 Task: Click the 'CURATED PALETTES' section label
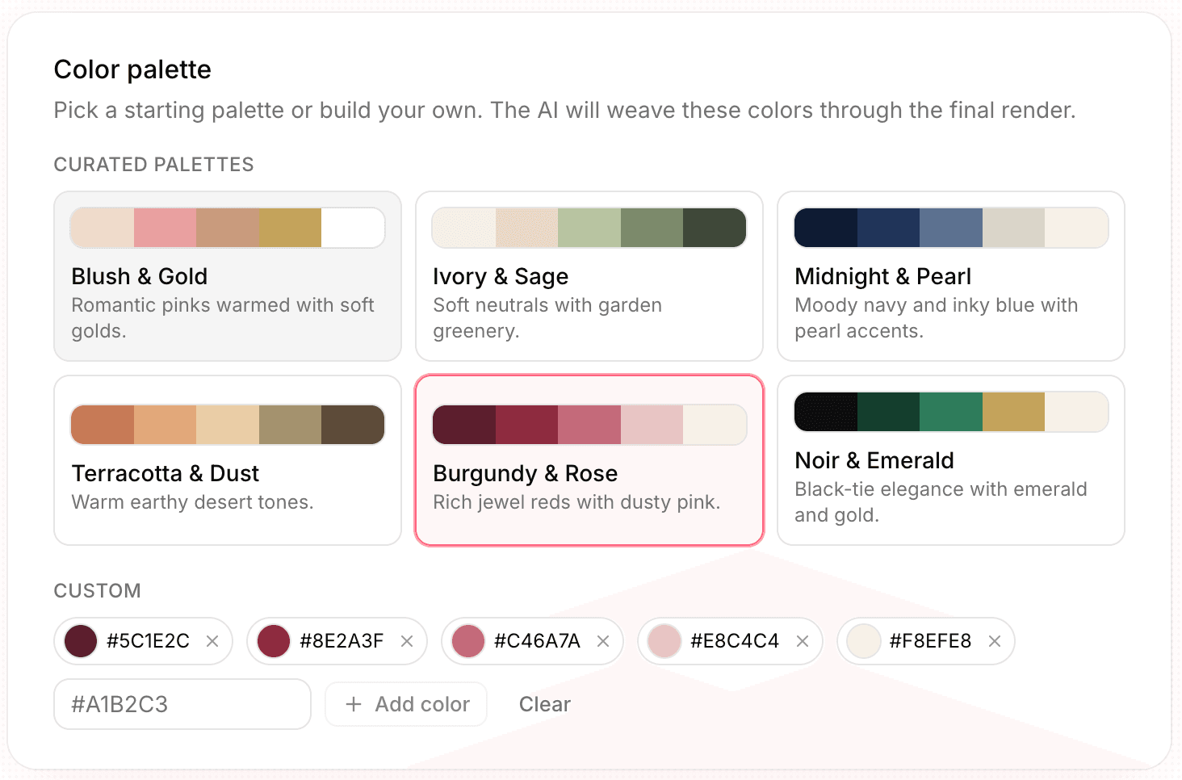pos(154,165)
